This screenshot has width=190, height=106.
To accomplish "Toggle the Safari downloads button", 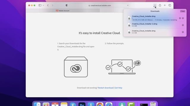I will coord(155,5).
